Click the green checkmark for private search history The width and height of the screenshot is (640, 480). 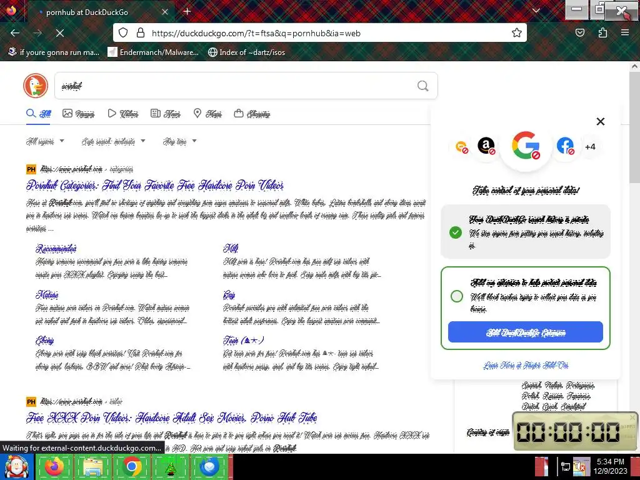click(456, 232)
